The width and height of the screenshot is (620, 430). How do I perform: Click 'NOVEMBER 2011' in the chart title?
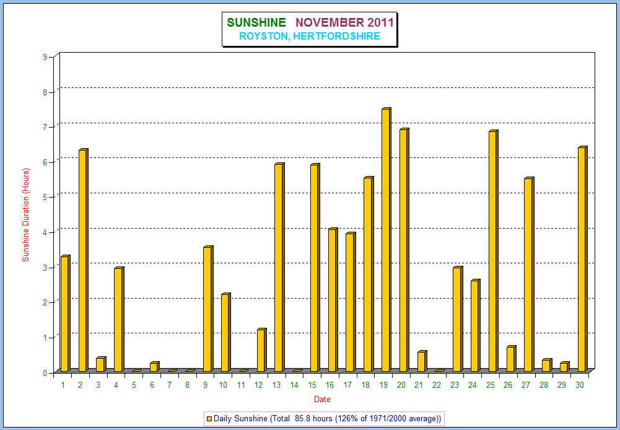pyautogui.click(x=345, y=22)
